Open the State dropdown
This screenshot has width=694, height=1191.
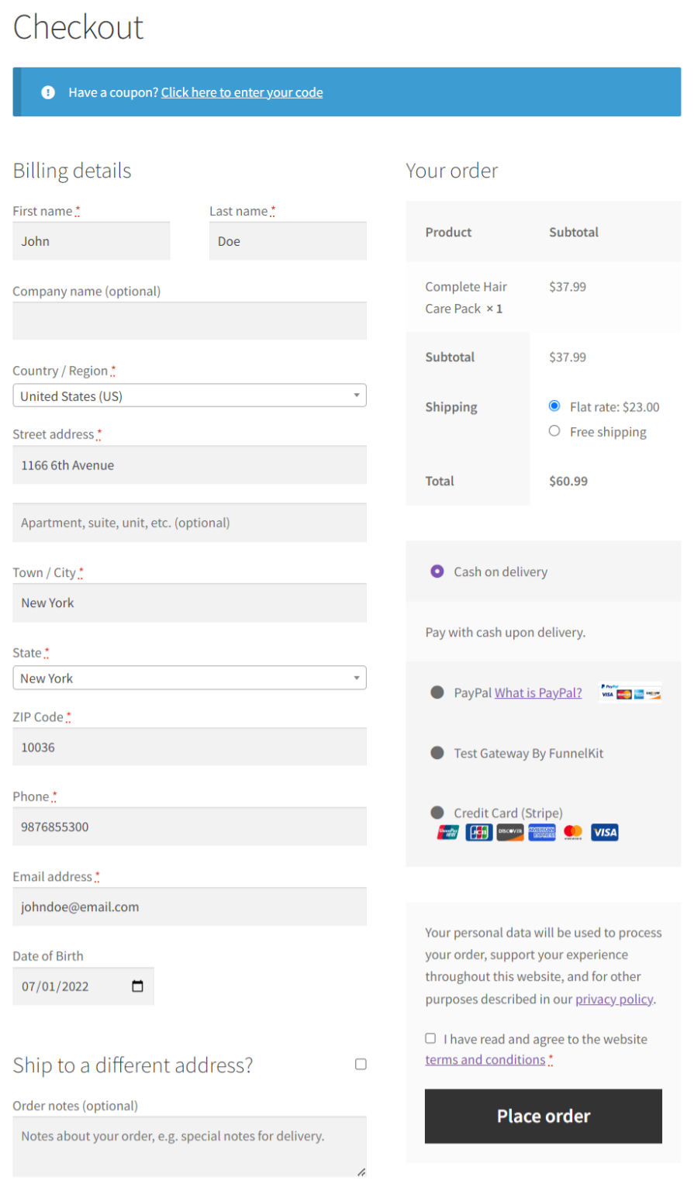(189, 678)
